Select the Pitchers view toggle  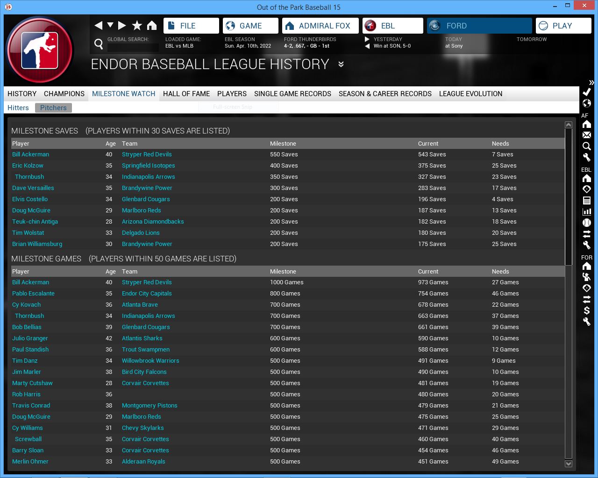[x=53, y=108]
